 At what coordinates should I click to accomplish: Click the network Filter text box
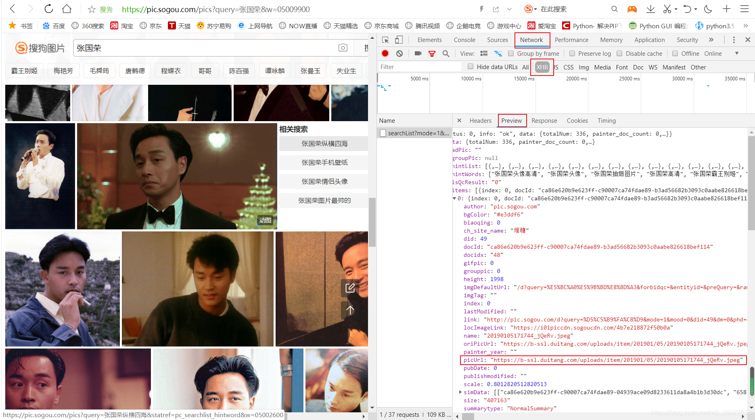pyautogui.click(x=420, y=67)
